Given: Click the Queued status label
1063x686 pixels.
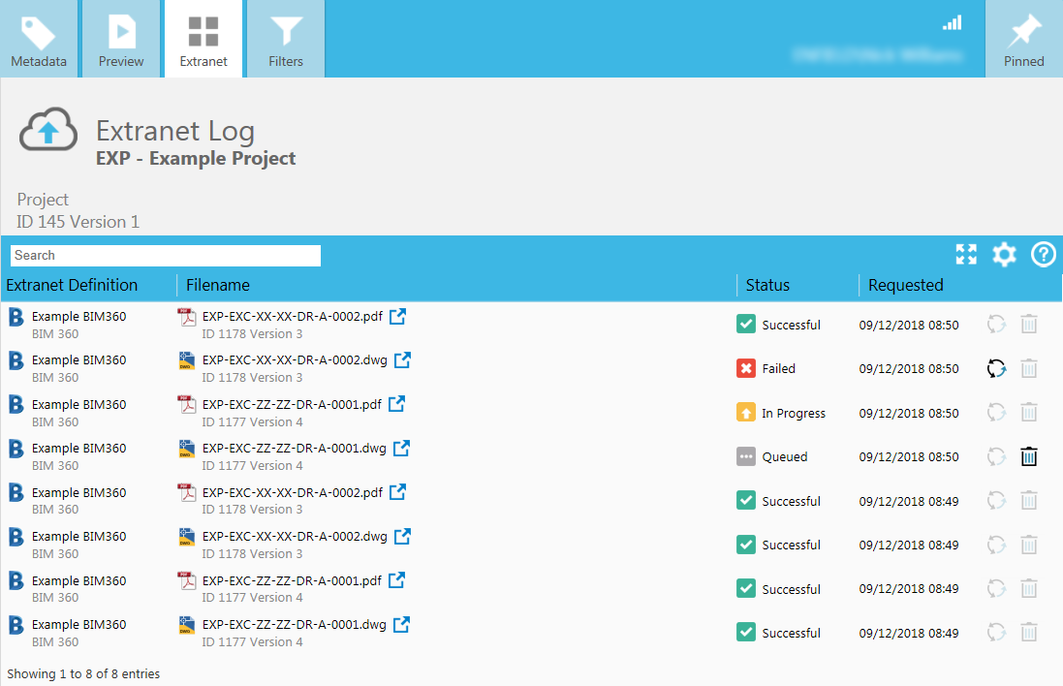Looking at the screenshot, I should pyautogui.click(x=784, y=457).
